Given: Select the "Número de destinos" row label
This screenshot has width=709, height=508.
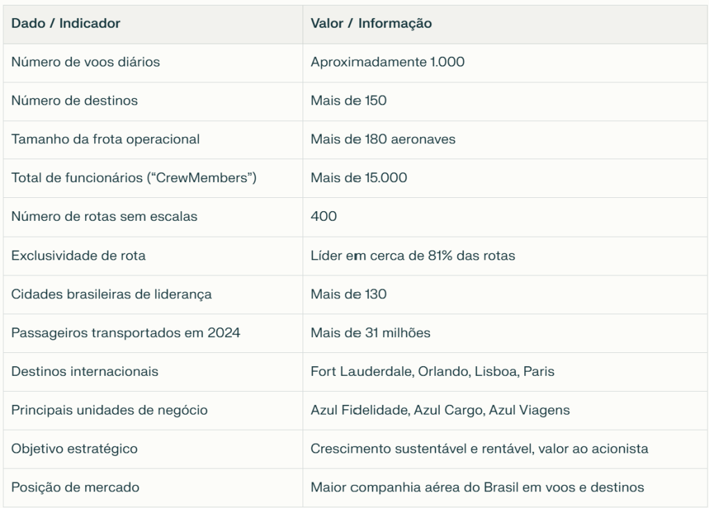Looking at the screenshot, I should click(x=74, y=101).
